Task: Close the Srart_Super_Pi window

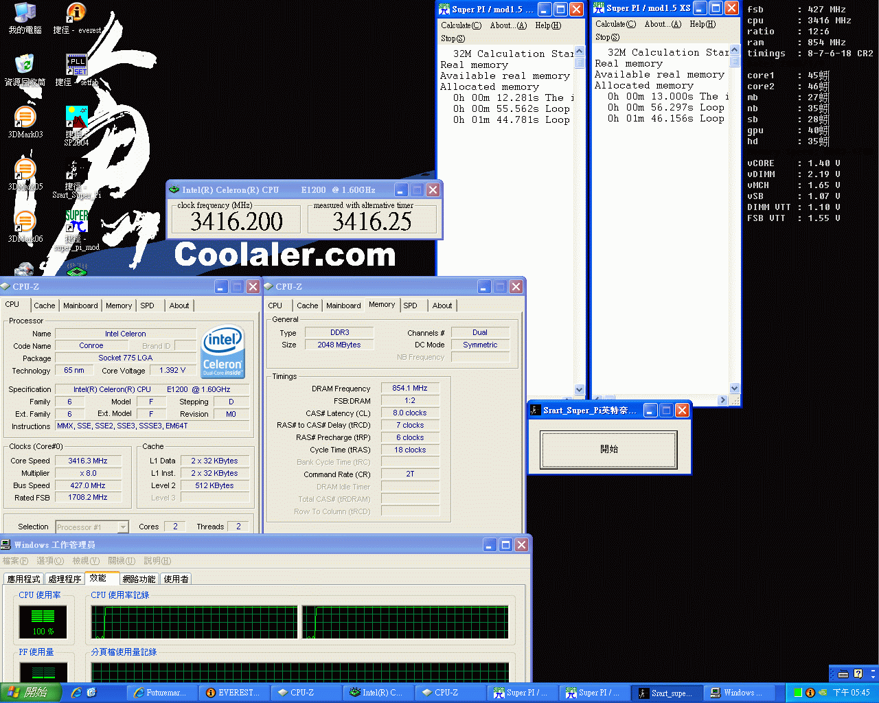Action: pyautogui.click(x=682, y=410)
